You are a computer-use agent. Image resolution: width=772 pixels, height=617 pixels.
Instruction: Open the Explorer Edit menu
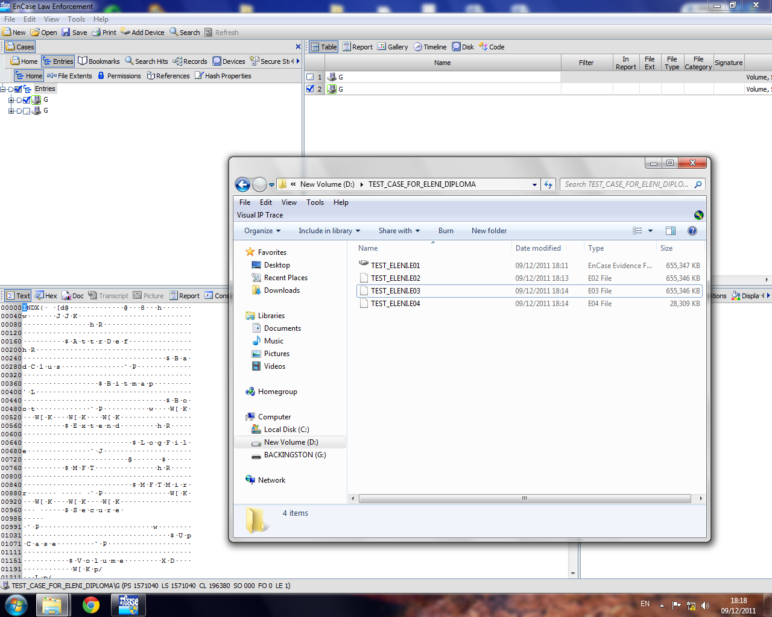tap(266, 202)
